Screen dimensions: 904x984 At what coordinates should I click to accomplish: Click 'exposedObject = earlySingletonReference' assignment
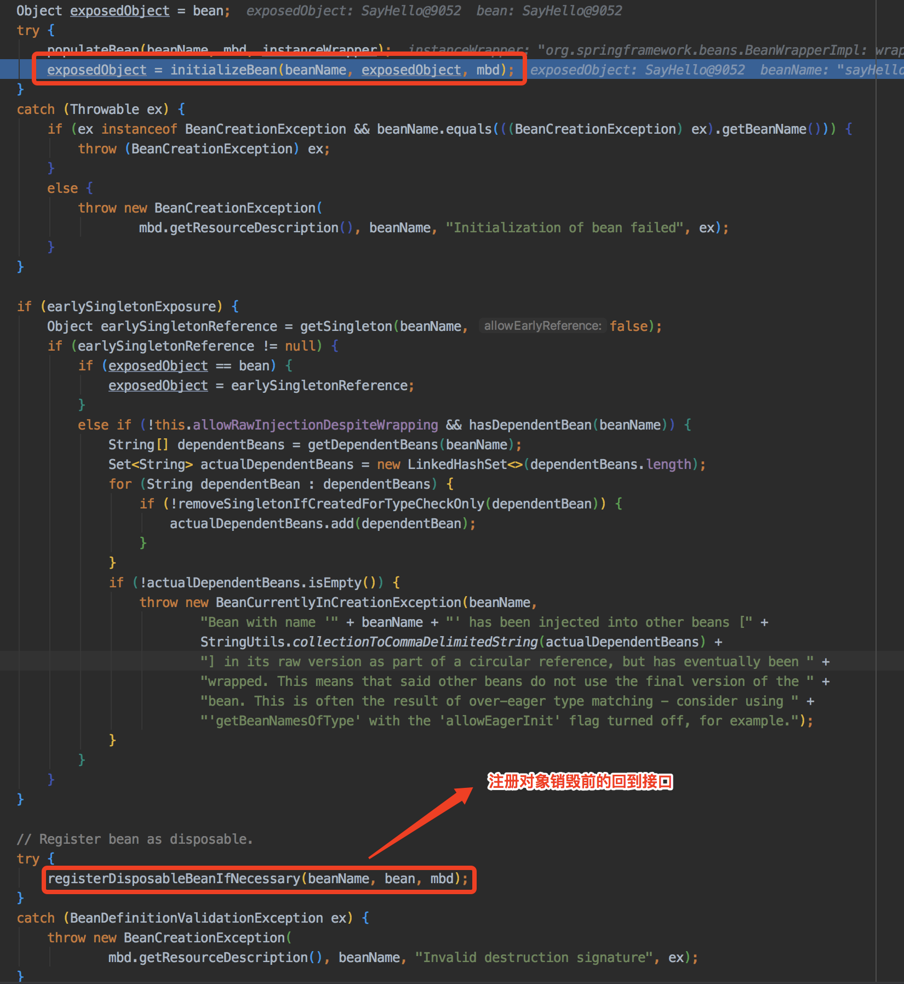pyautogui.click(x=261, y=386)
